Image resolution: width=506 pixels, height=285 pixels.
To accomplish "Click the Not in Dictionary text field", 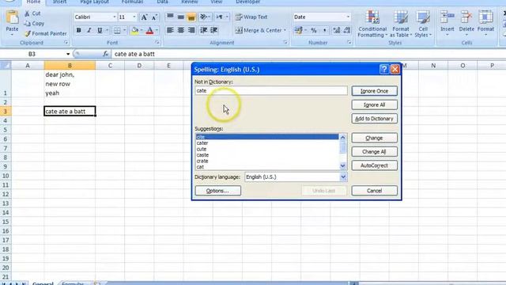I will point(271,91).
